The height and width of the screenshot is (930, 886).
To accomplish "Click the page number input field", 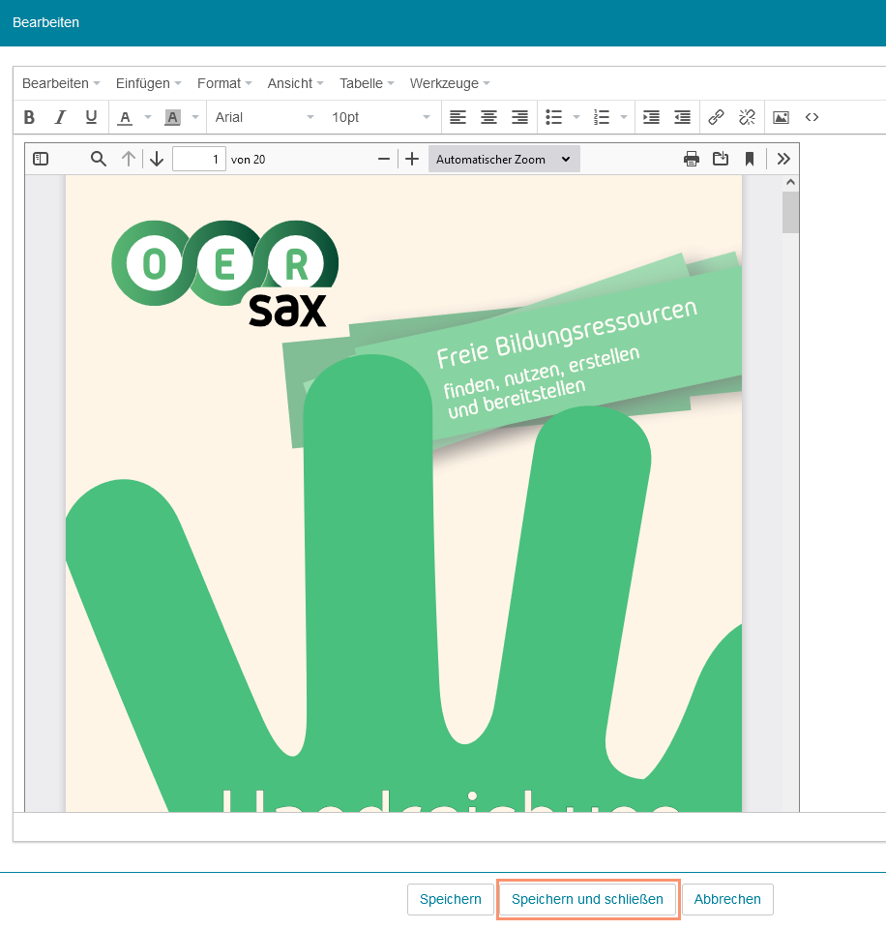I will click(x=199, y=158).
